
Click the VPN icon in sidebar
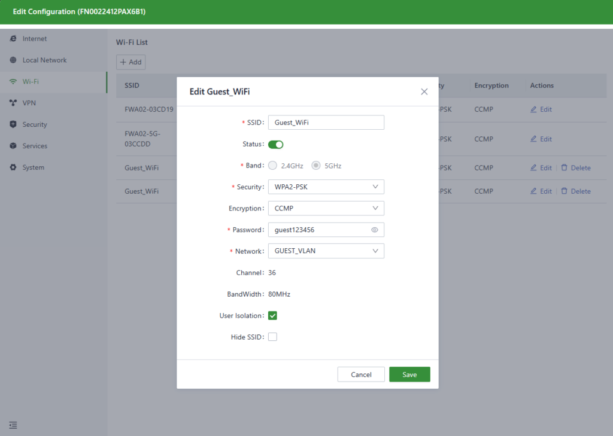[x=13, y=103]
